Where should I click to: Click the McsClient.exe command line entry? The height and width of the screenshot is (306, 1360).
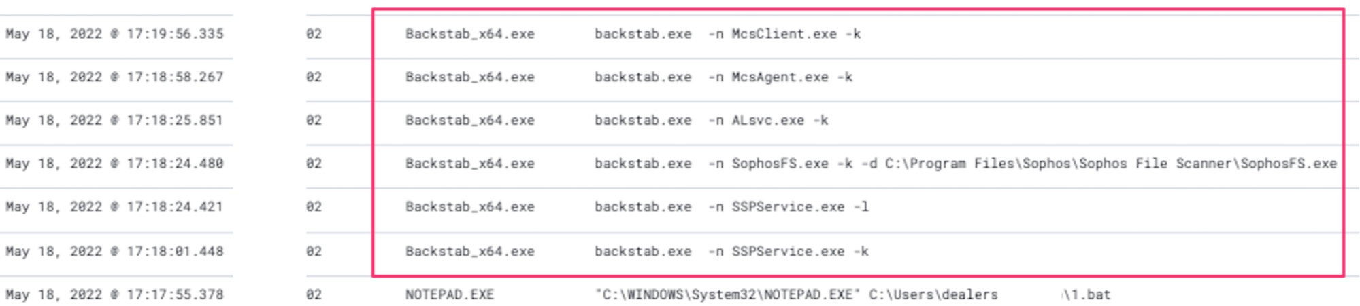coord(727,34)
